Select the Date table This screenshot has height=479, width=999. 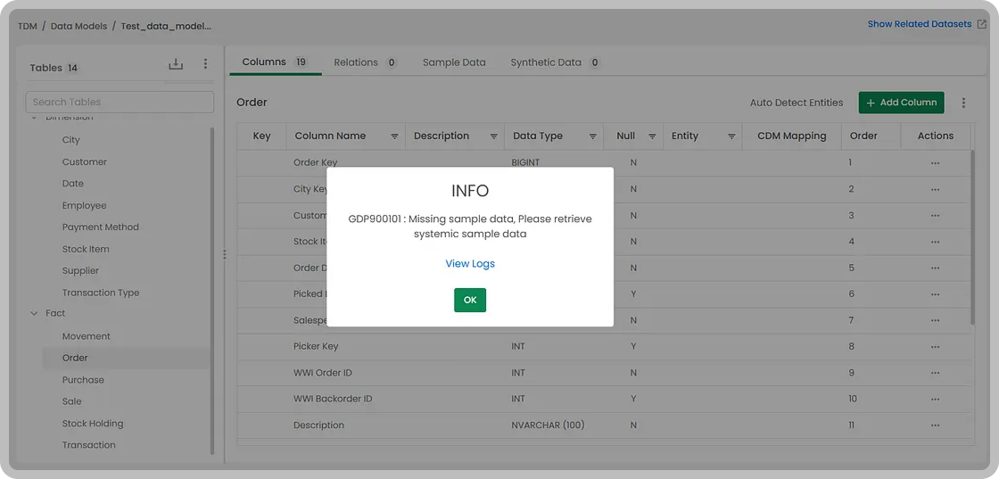pyautogui.click(x=72, y=184)
